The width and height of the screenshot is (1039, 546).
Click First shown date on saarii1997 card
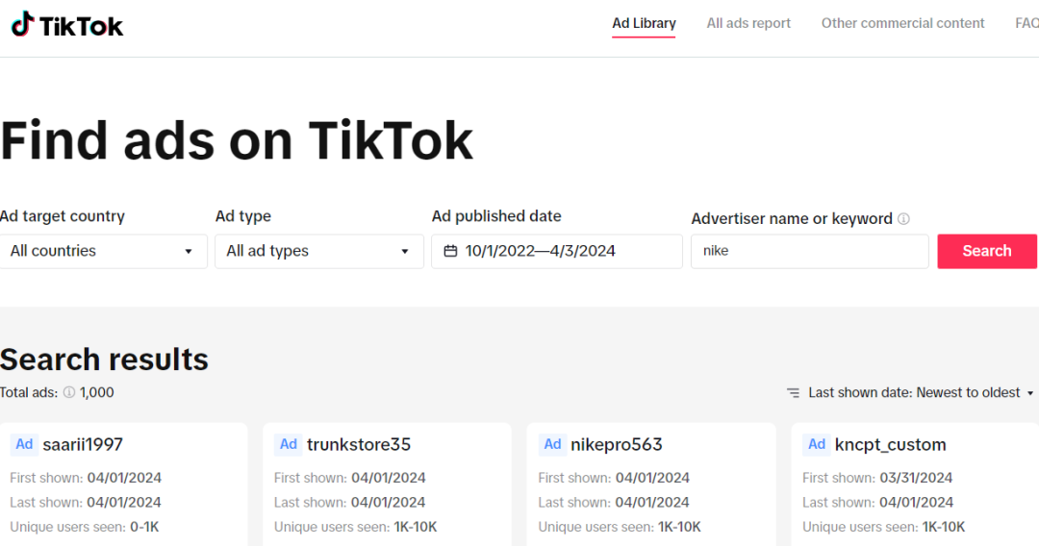pos(86,478)
